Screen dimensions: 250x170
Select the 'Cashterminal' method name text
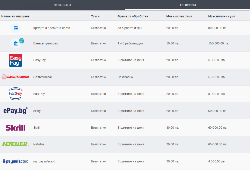43,77
